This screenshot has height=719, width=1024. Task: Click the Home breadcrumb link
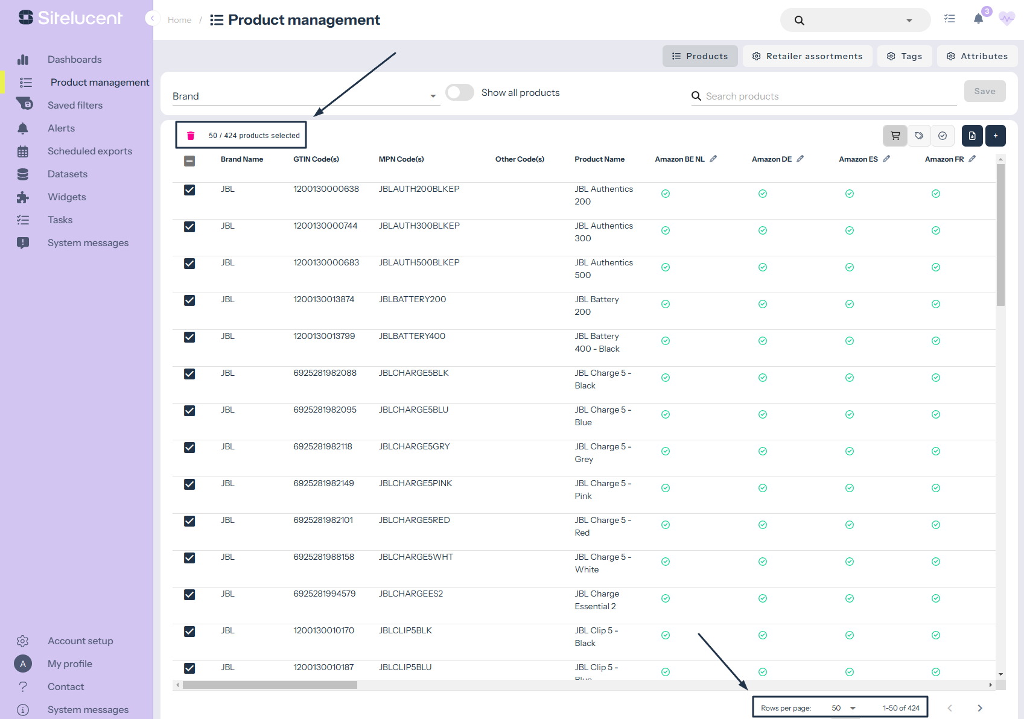[x=179, y=20]
